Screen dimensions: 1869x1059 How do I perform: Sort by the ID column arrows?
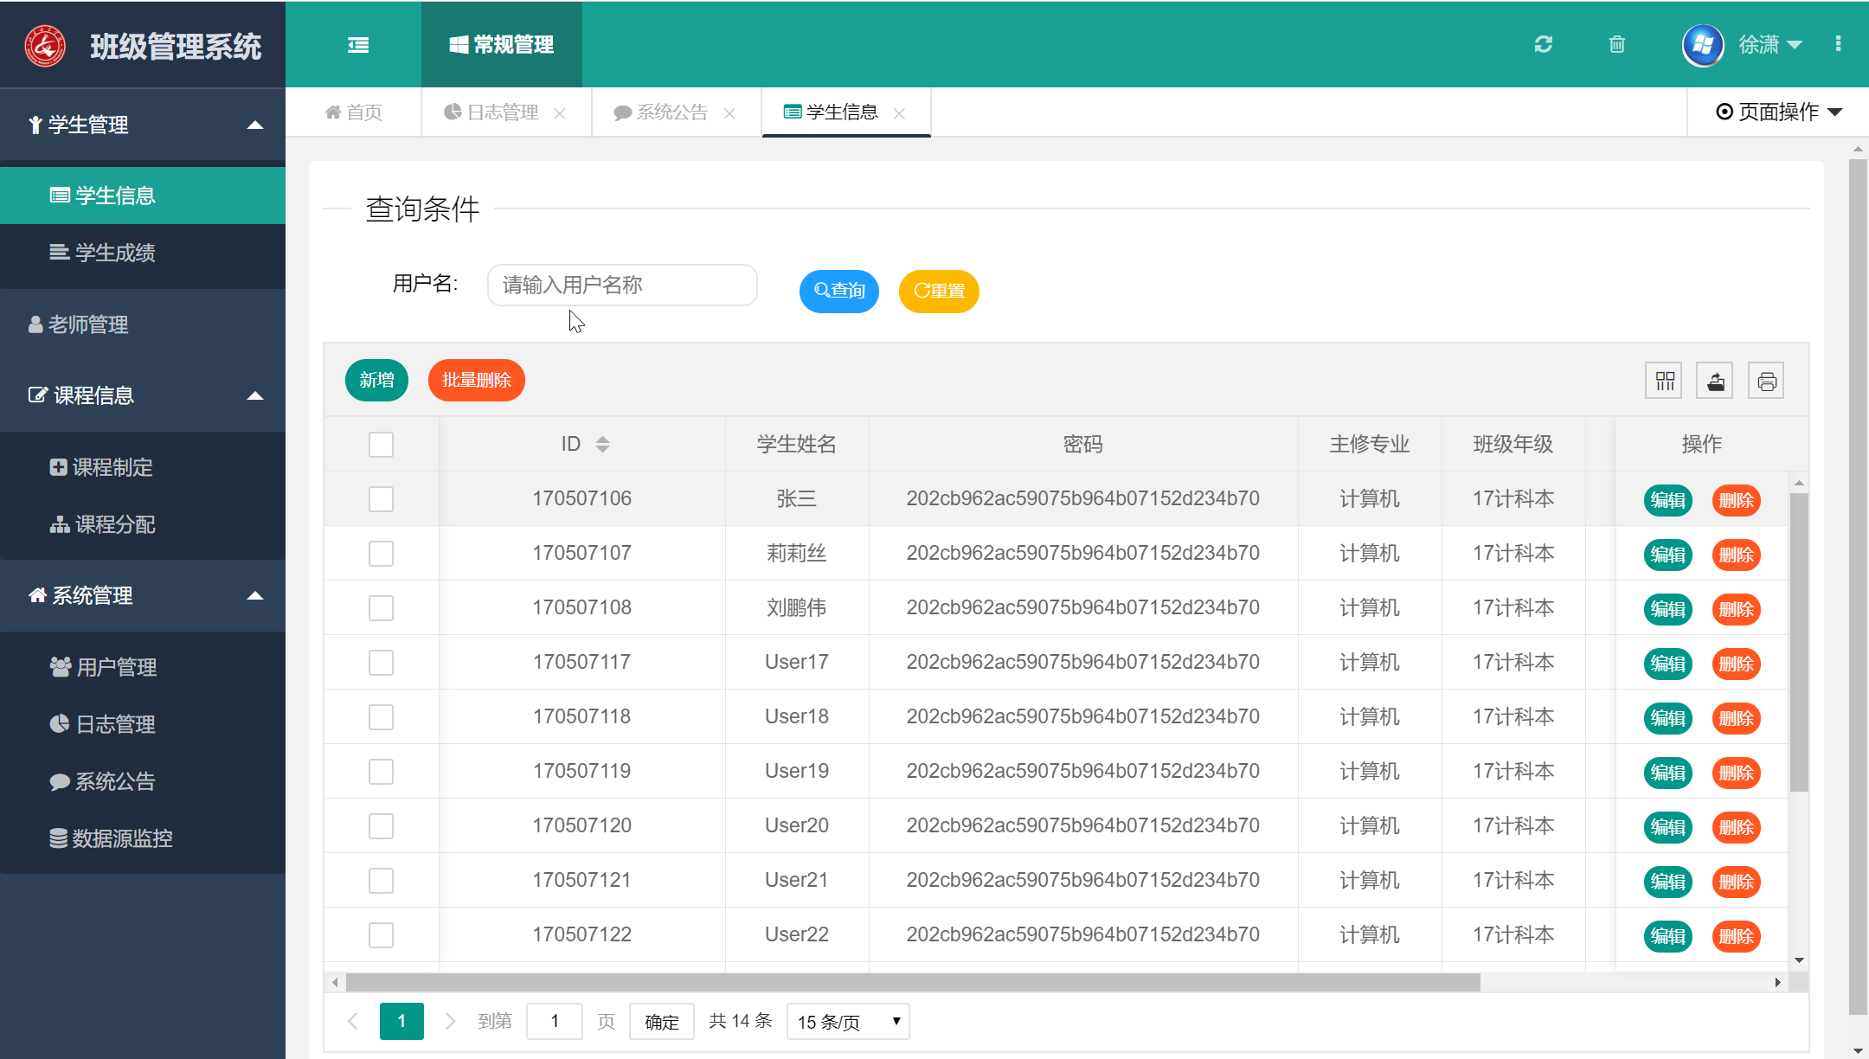603,444
